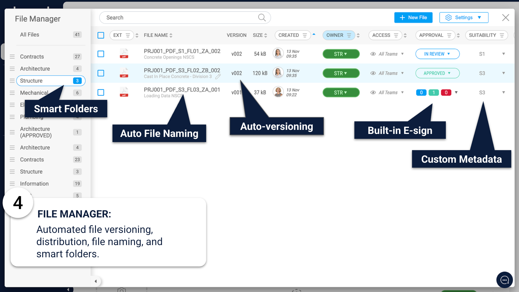This screenshot has height=292, width=519.
Task: Toggle visibility eye for the third row access
Action: [373, 92]
